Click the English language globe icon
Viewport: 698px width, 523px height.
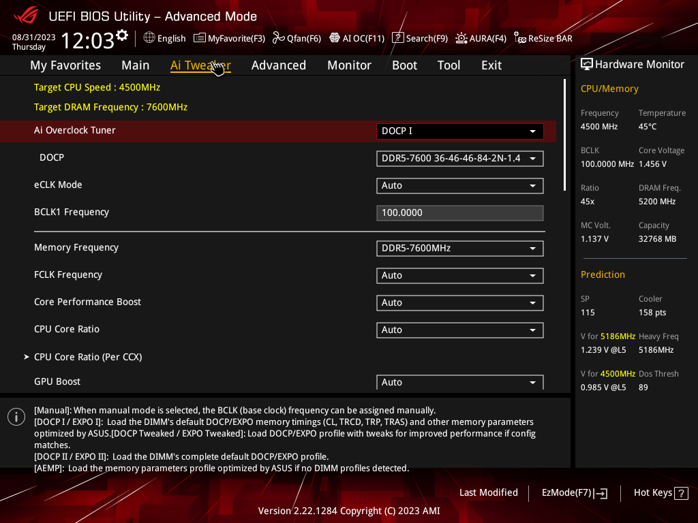coord(149,38)
